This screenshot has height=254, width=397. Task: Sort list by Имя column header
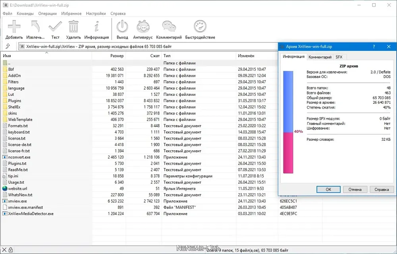46,56
